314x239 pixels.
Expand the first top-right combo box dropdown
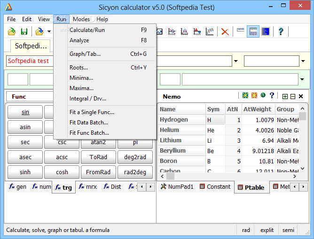[236, 61]
